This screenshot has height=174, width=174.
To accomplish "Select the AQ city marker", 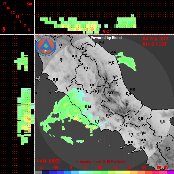I will pyautogui.click(x=110, y=95).
